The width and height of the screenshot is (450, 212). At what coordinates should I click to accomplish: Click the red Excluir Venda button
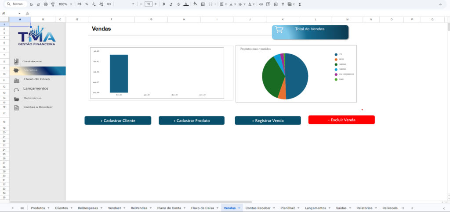click(x=341, y=120)
